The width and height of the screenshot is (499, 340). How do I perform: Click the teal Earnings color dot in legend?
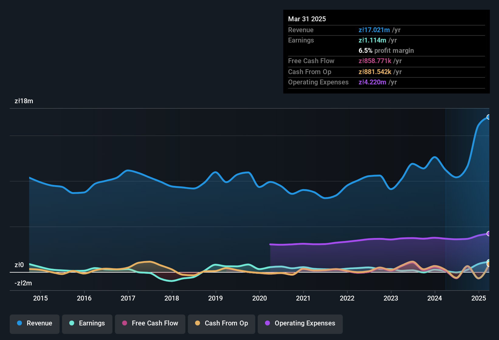point(72,323)
